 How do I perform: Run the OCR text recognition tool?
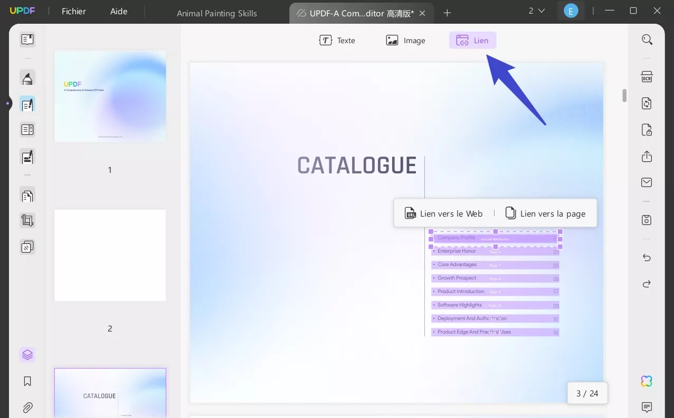[647, 77]
